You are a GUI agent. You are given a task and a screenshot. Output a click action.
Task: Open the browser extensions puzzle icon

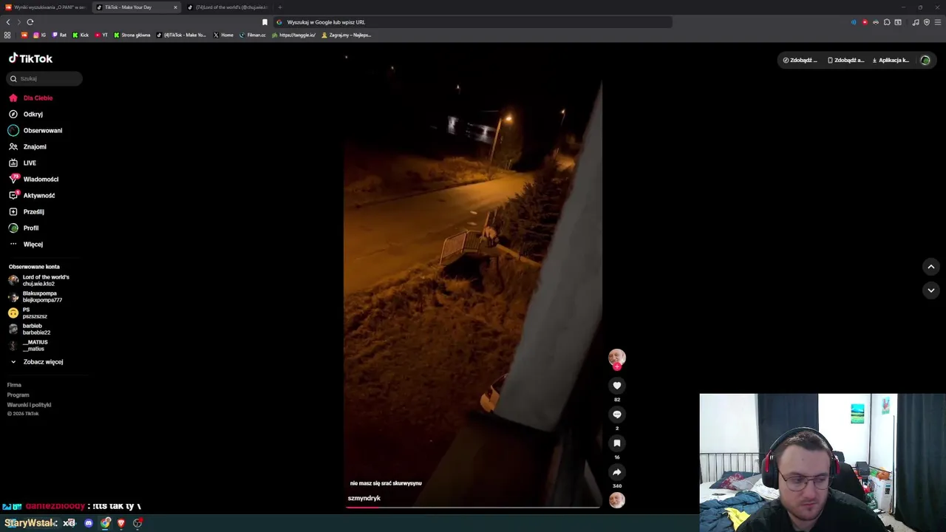point(887,22)
